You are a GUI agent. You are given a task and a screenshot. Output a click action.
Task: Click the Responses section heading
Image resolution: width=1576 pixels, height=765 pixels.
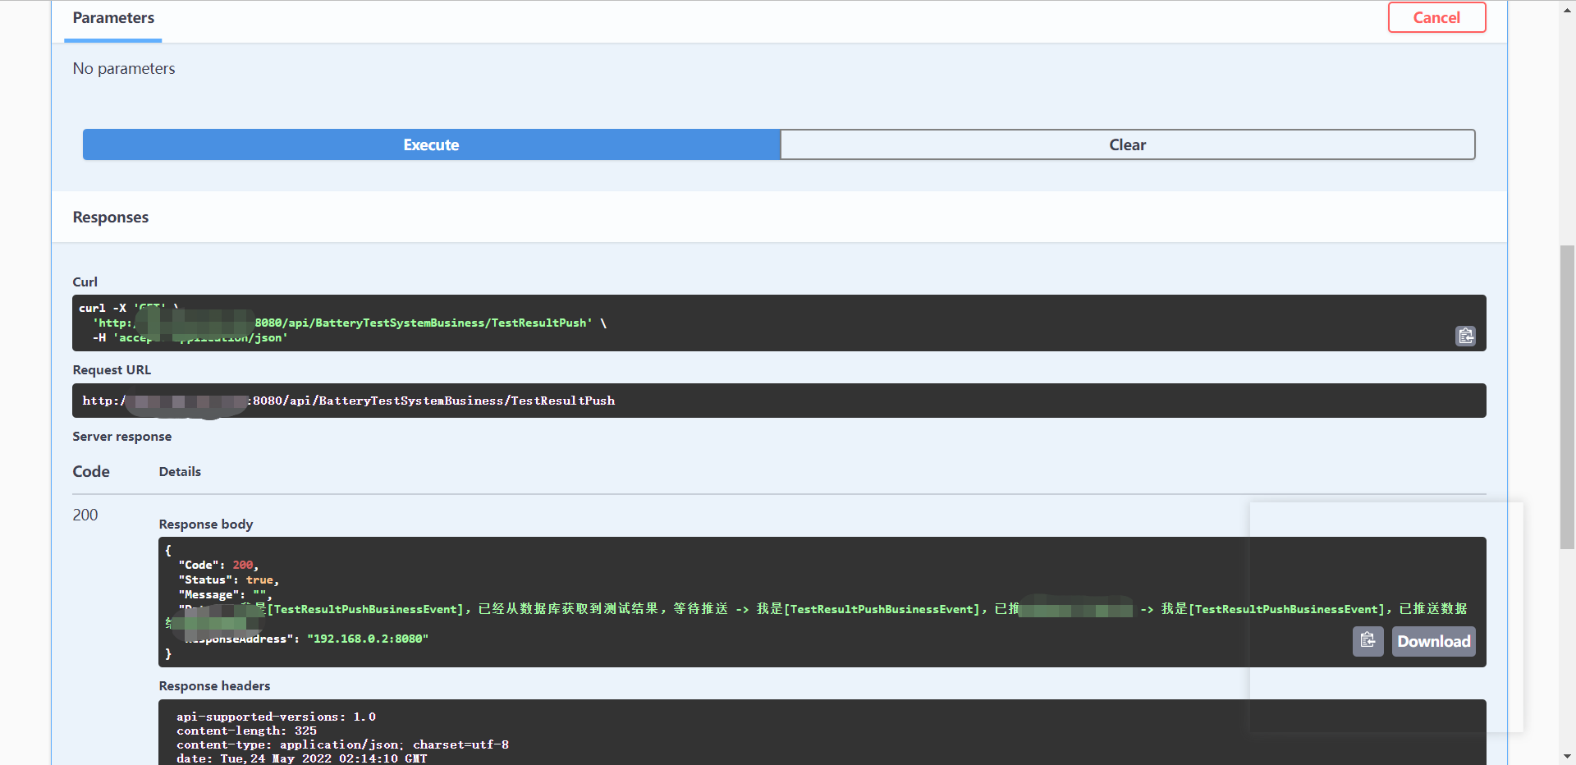point(111,217)
